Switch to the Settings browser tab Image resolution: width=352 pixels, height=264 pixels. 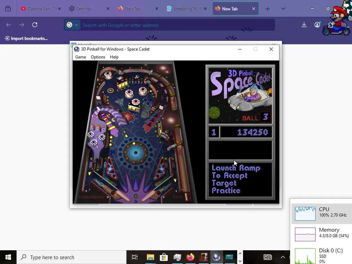tap(84, 9)
